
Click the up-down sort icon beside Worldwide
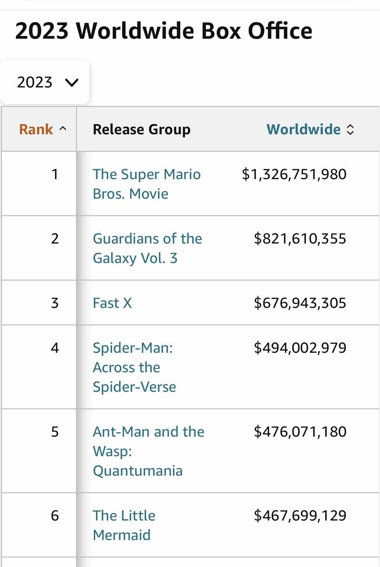click(350, 129)
